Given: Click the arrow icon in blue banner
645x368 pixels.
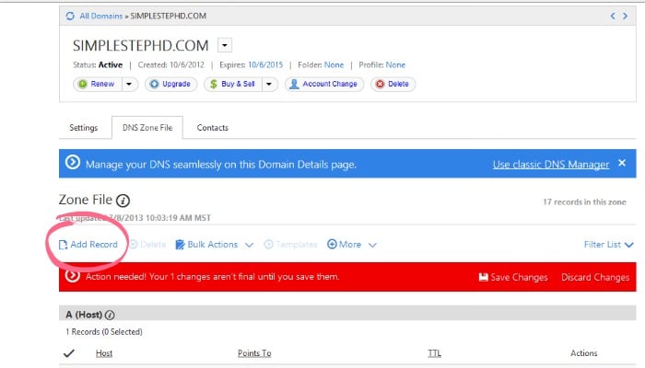Looking at the screenshot, I should pos(73,163).
